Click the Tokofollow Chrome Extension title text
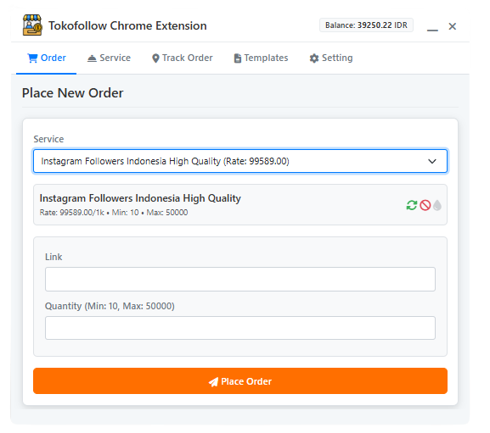Image resolution: width=490 pixels, height=433 pixels. [127, 25]
